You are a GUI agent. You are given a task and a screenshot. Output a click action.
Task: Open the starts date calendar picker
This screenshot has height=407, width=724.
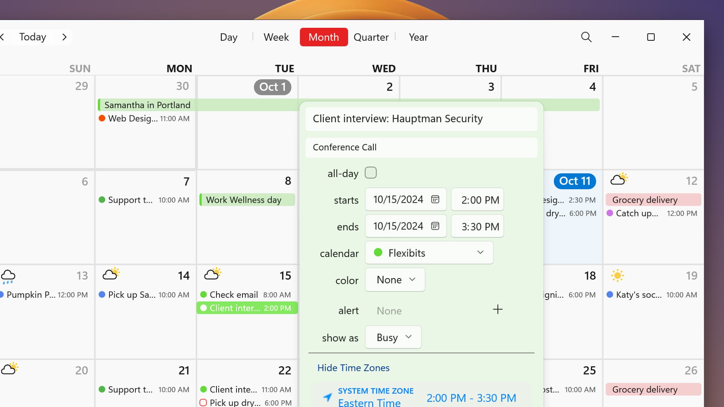(435, 199)
